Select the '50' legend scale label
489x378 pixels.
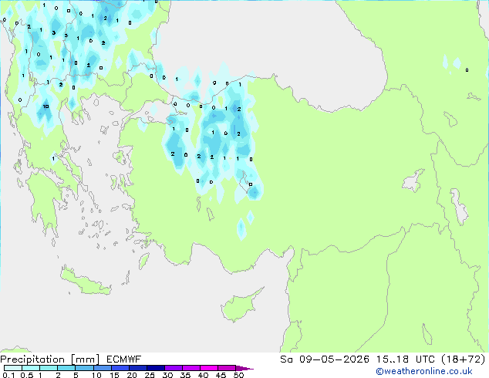point(238,375)
